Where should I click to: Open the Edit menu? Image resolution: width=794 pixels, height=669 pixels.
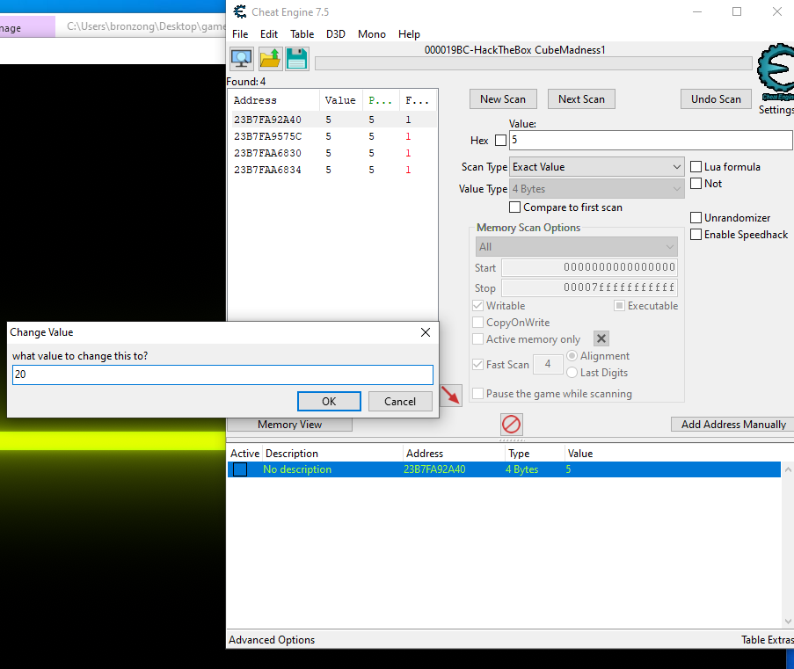coord(269,34)
